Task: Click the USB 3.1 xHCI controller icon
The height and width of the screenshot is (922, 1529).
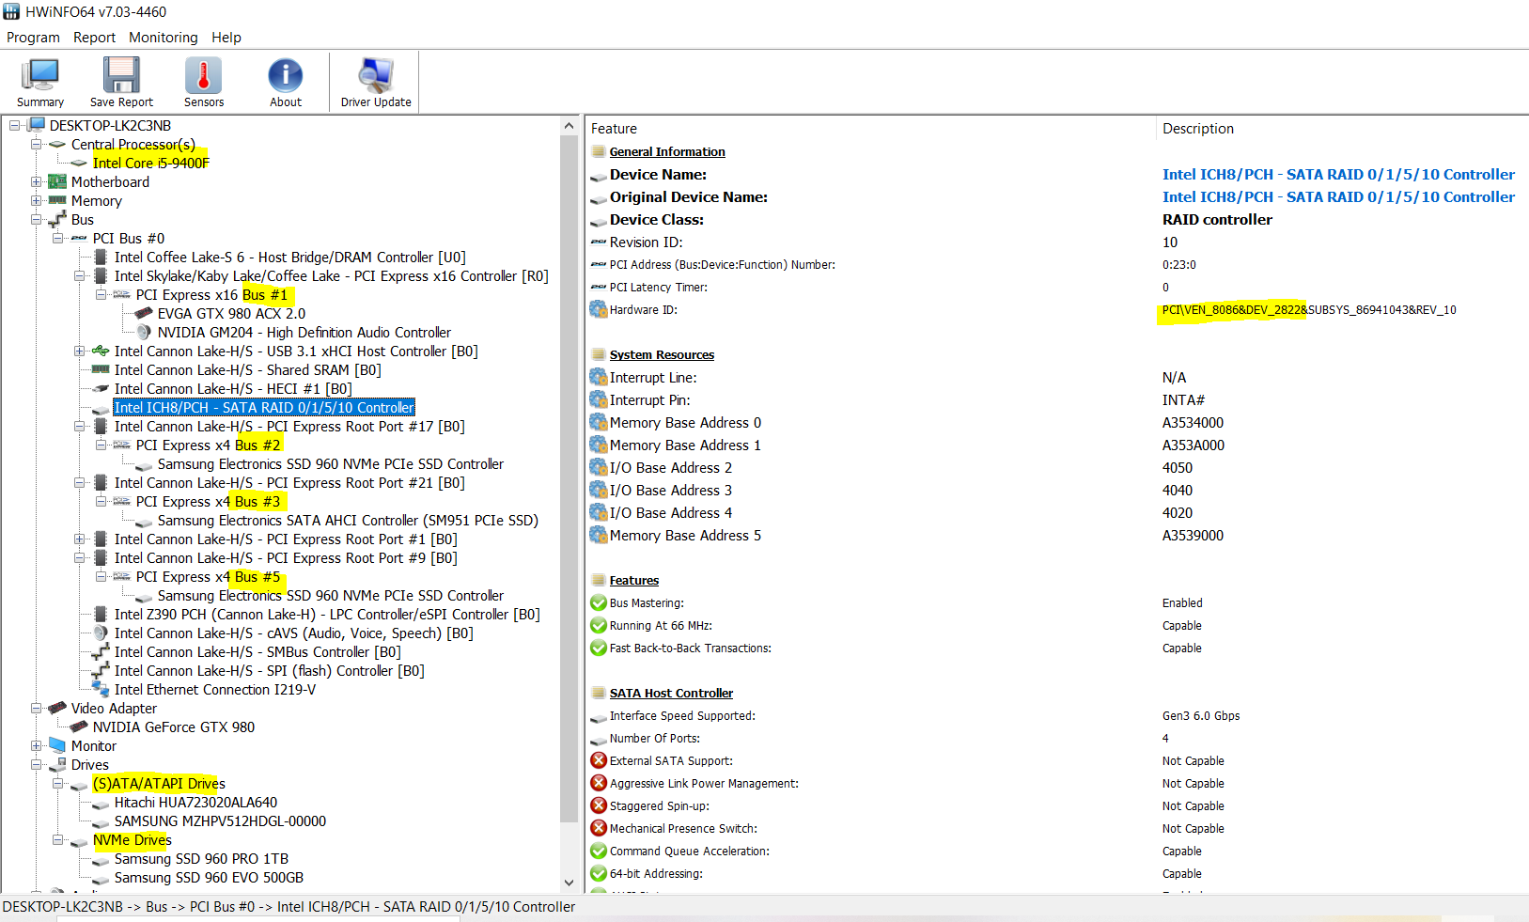Action: click(x=101, y=351)
